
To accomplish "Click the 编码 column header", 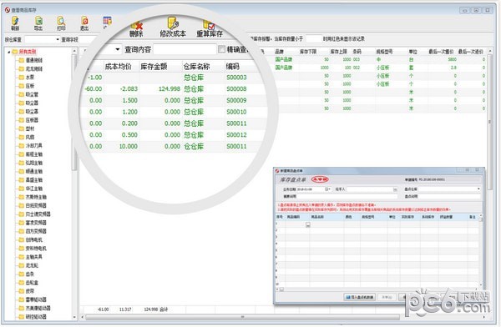I will coord(233,67).
